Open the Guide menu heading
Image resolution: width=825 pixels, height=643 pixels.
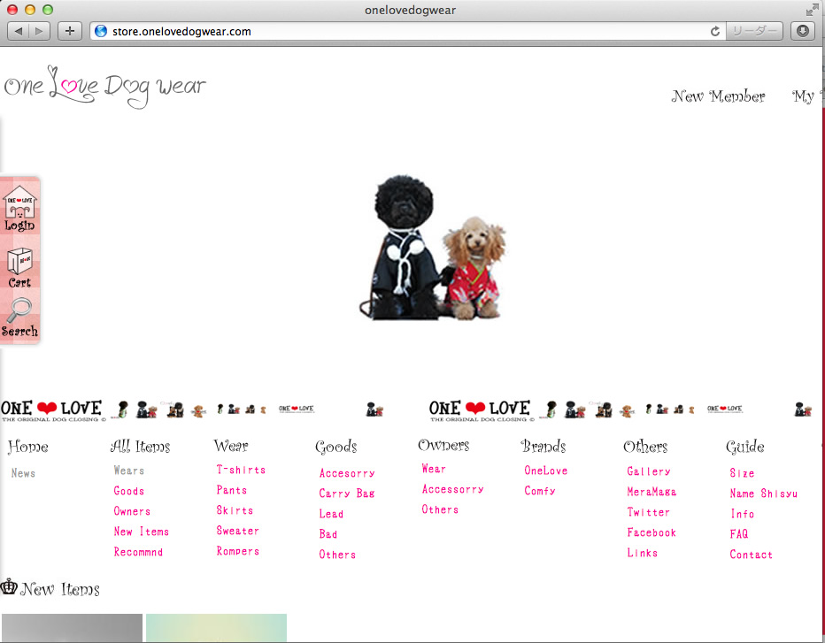pyautogui.click(x=745, y=448)
